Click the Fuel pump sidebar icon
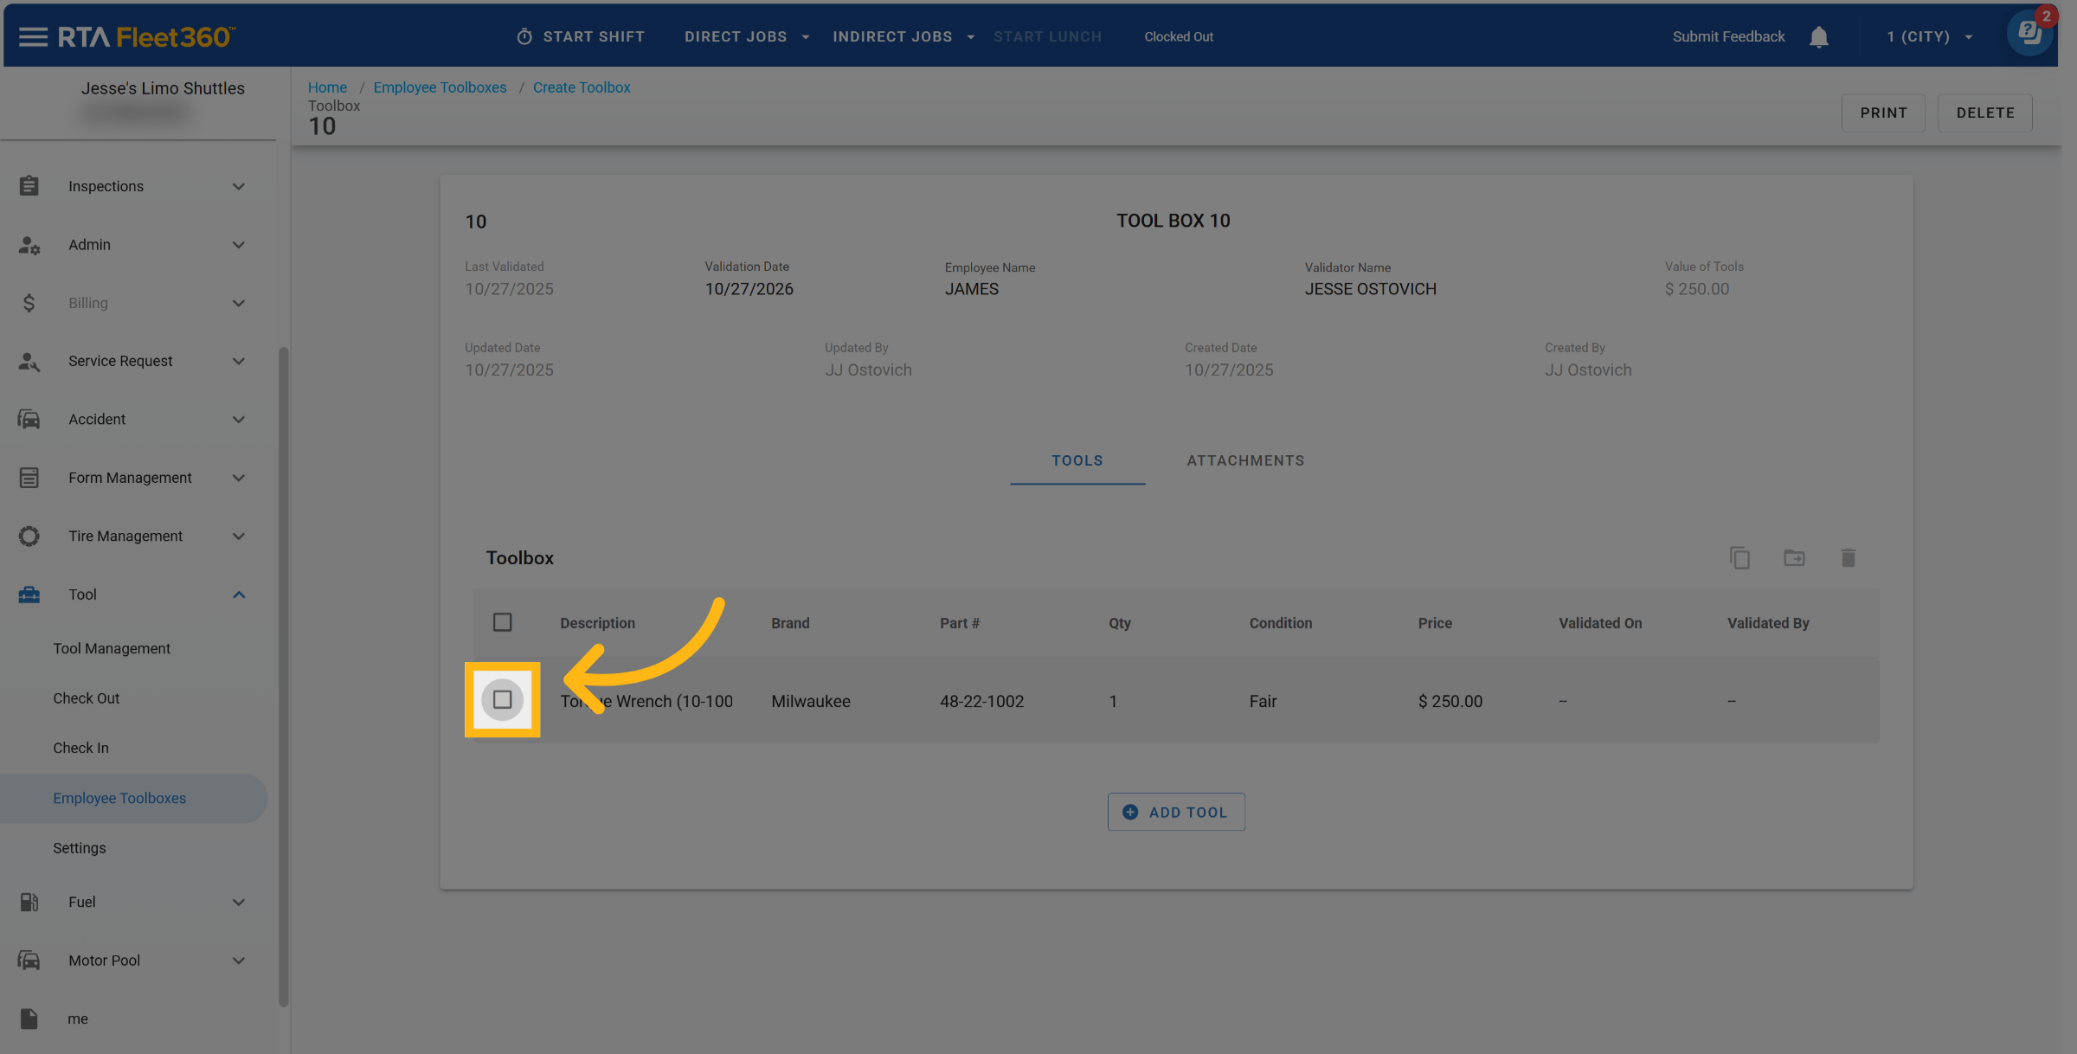The image size is (2077, 1054). 29,902
